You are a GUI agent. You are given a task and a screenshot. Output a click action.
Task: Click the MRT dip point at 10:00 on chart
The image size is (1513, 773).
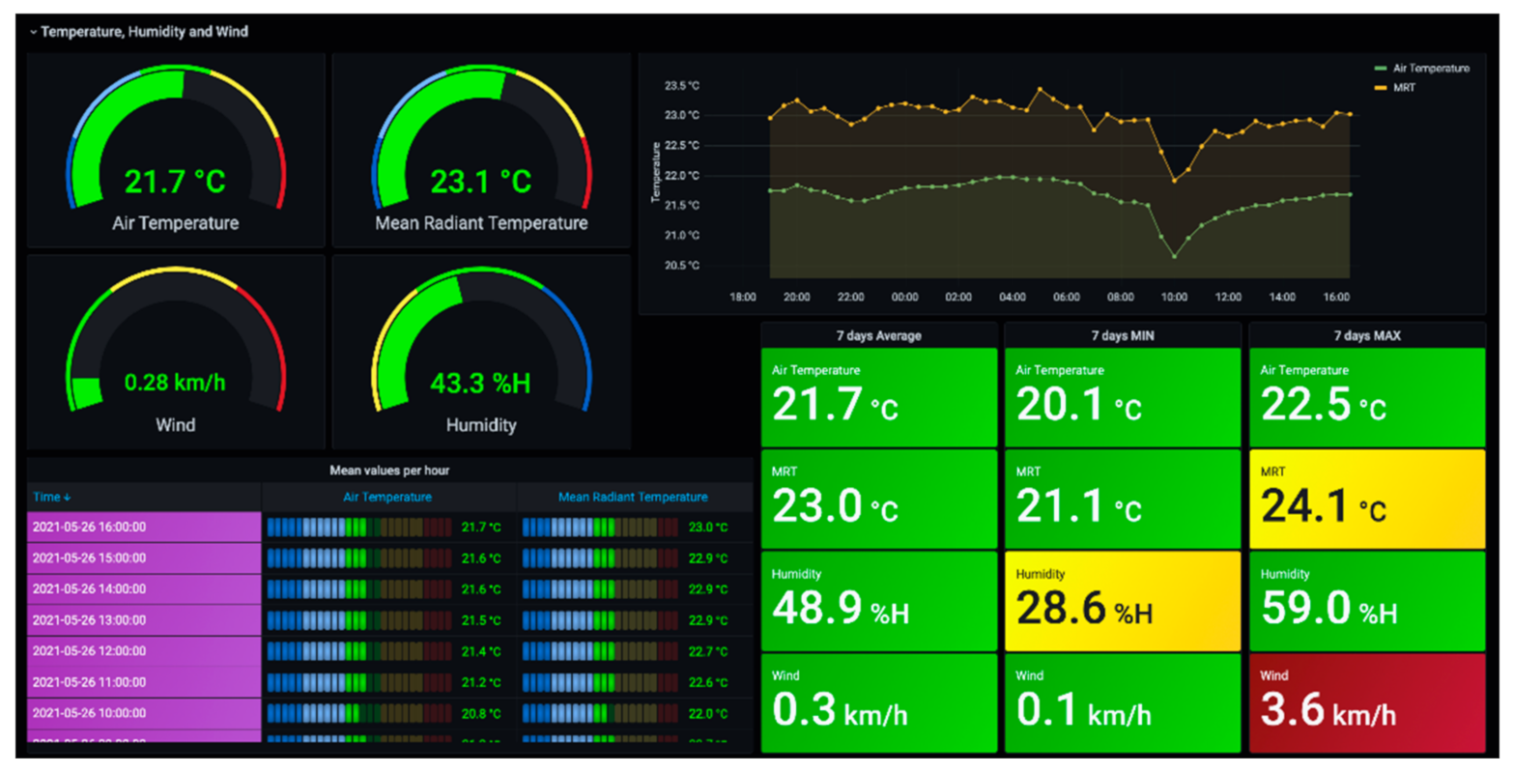click(1174, 181)
